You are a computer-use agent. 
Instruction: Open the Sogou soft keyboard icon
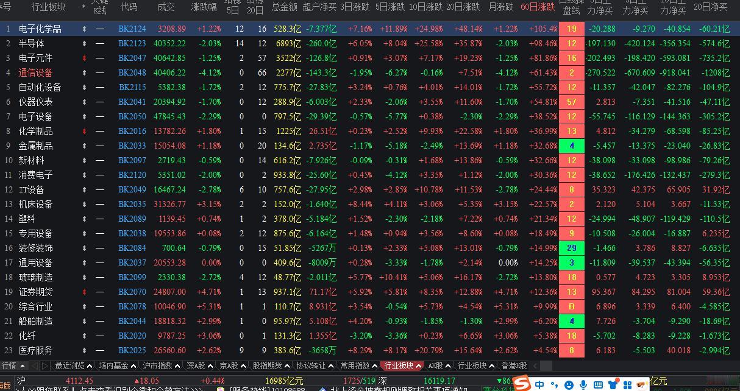(x=598, y=384)
